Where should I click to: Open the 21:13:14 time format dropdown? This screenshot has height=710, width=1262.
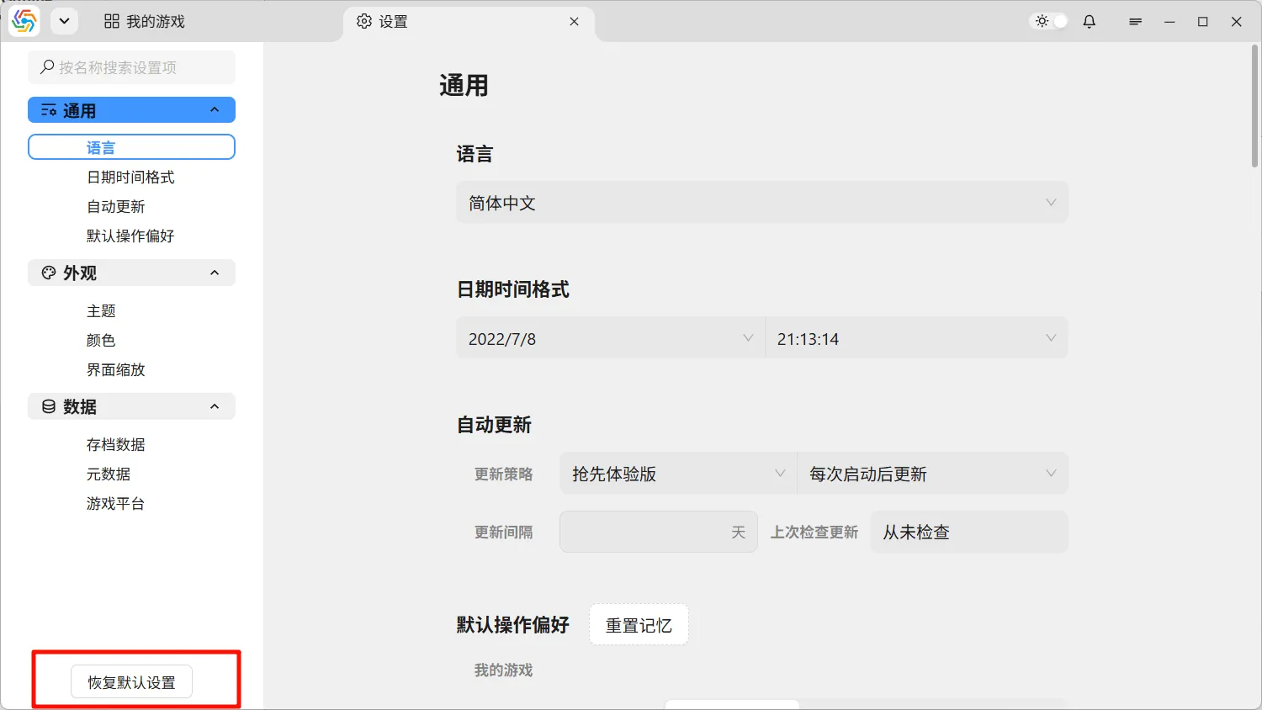[x=916, y=339]
